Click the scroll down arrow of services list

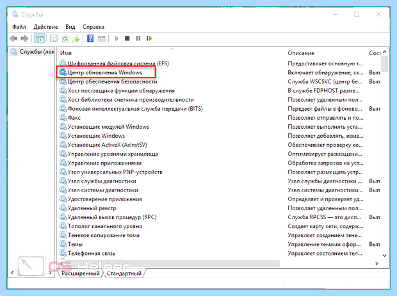click(x=385, y=256)
